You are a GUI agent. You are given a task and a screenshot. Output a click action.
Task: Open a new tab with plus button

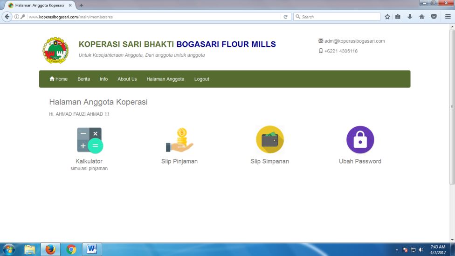(x=81, y=5)
